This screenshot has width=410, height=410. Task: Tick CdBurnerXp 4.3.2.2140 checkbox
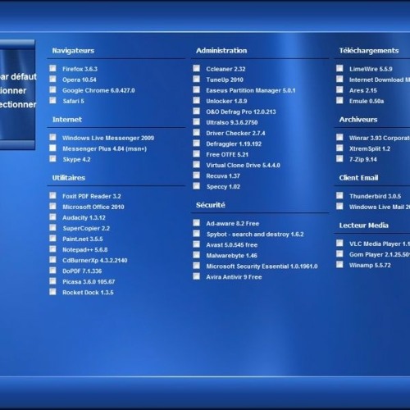click(52, 260)
